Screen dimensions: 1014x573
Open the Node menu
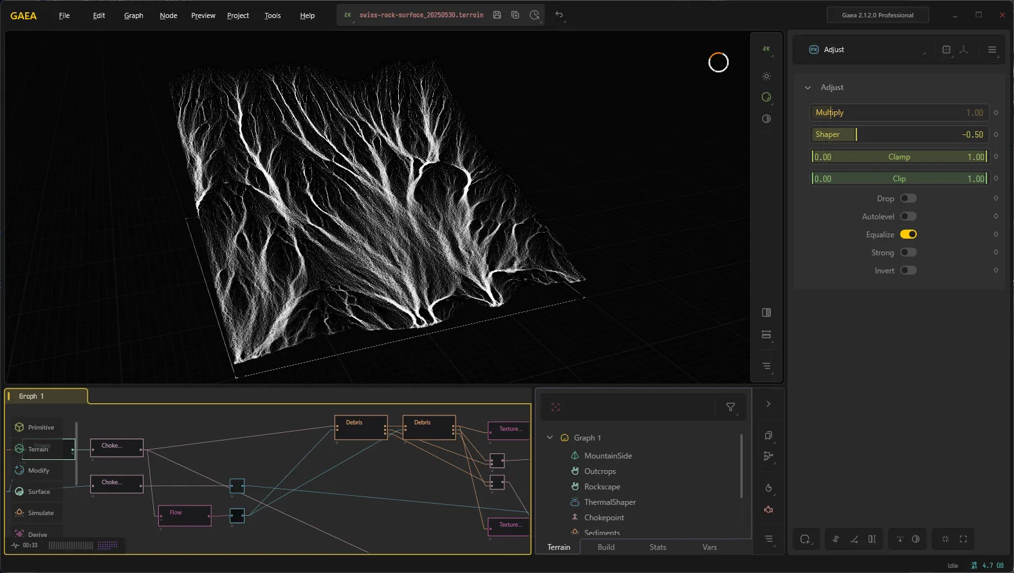point(169,15)
